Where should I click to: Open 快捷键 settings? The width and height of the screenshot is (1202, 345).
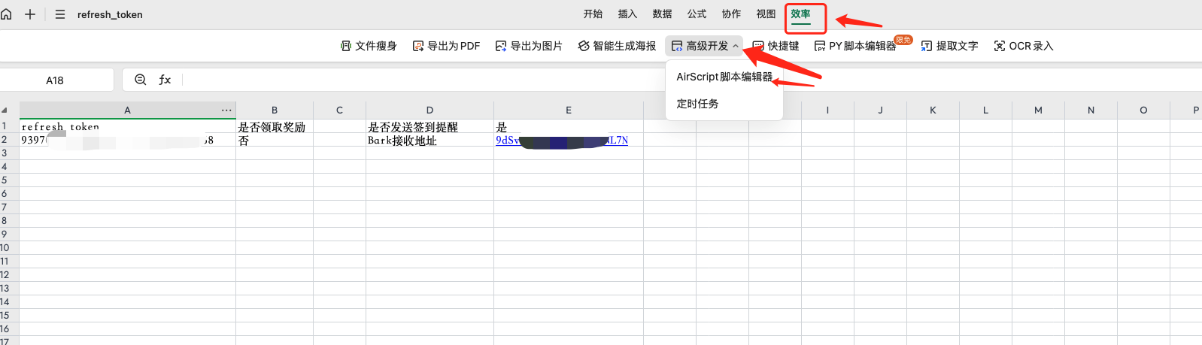pos(776,46)
